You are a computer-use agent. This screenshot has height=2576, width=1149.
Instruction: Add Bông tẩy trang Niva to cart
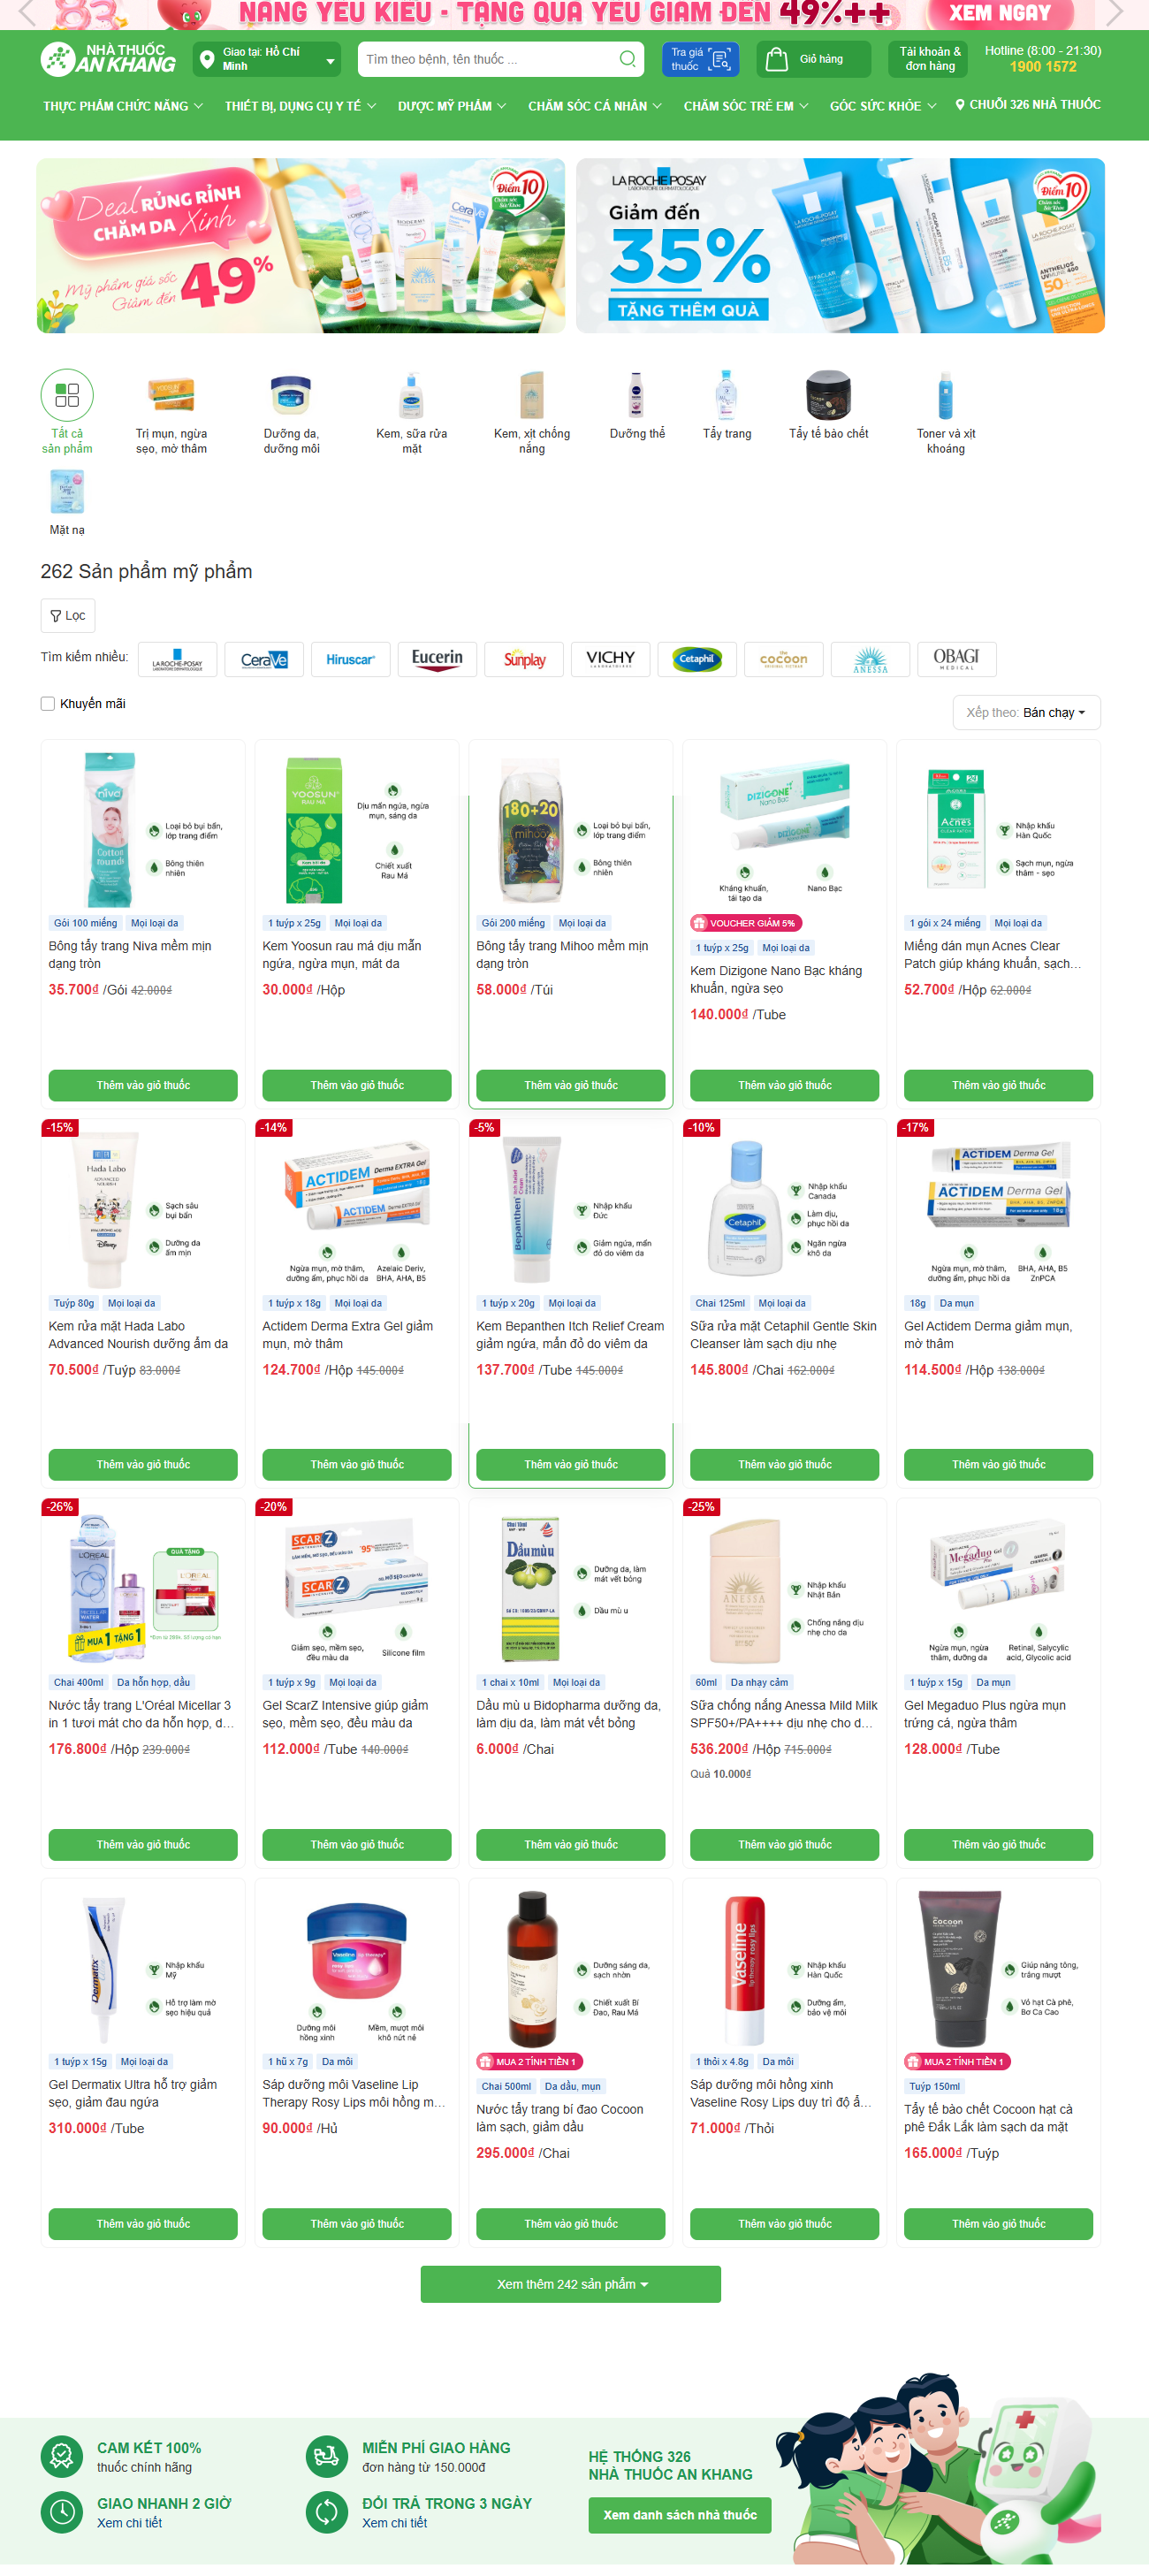(x=143, y=1085)
